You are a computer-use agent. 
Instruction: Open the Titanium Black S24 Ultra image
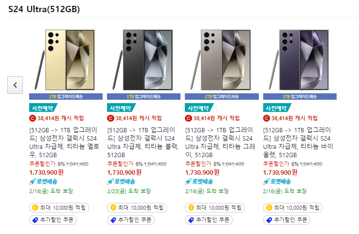click(144, 60)
